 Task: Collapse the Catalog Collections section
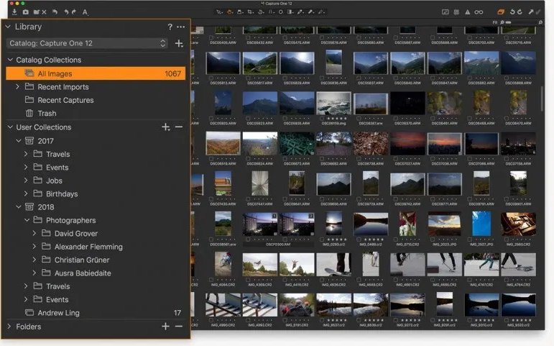(10, 60)
